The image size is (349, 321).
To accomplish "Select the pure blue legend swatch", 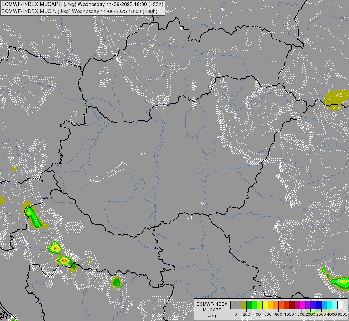I will (319, 305).
